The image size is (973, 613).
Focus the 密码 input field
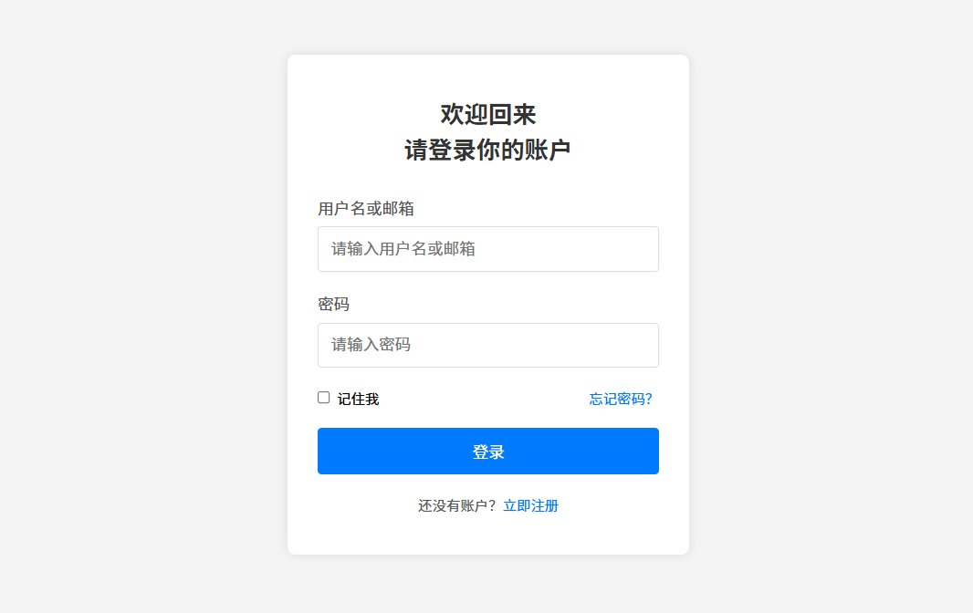point(487,345)
